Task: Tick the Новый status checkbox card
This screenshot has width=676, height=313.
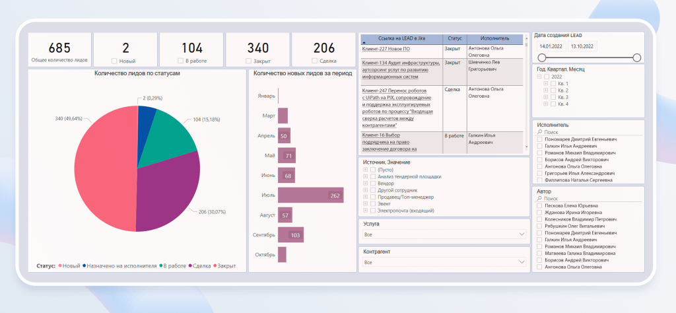Action: pyautogui.click(x=114, y=61)
